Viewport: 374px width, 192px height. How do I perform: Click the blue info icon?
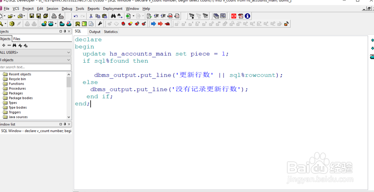click(x=248, y=16)
